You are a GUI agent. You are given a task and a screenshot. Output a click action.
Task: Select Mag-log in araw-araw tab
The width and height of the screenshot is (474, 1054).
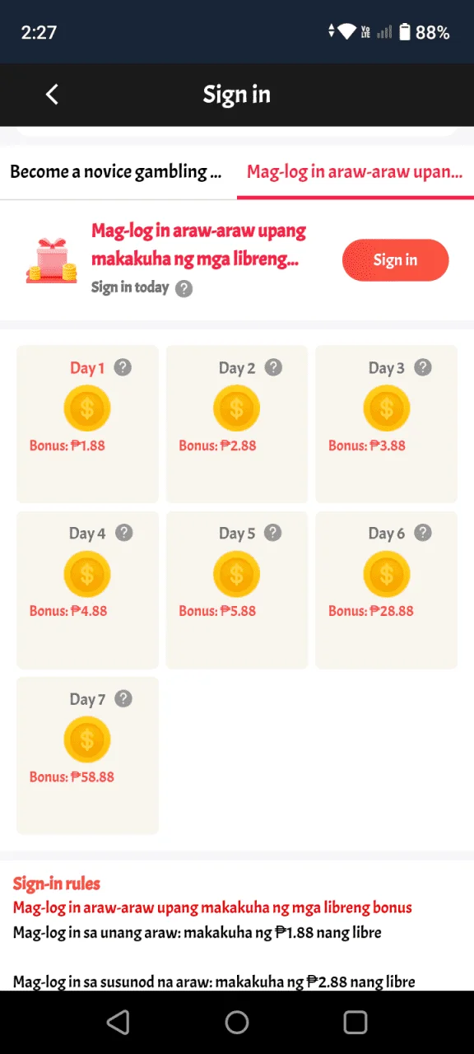(x=355, y=171)
